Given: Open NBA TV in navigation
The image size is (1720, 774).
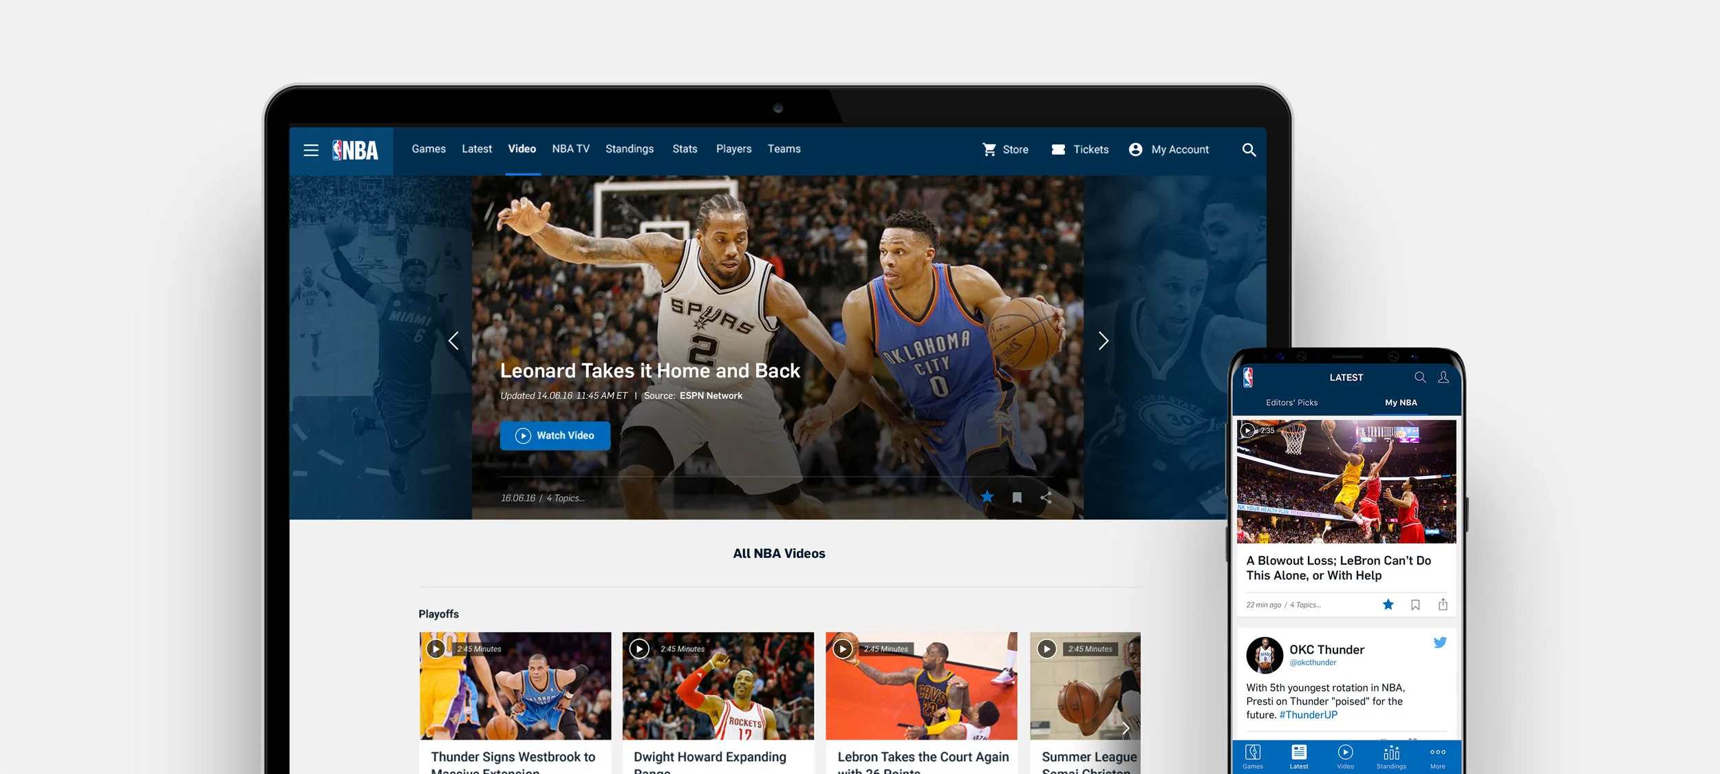Looking at the screenshot, I should [570, 149].
